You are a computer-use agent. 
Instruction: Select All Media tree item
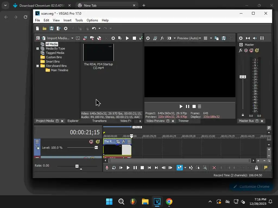point(52,44)
